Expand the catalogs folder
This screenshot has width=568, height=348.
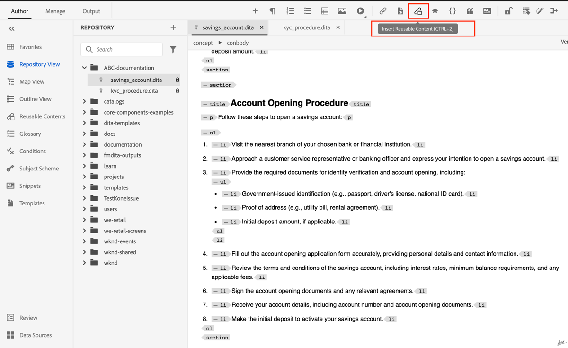(x=84, y=101)
